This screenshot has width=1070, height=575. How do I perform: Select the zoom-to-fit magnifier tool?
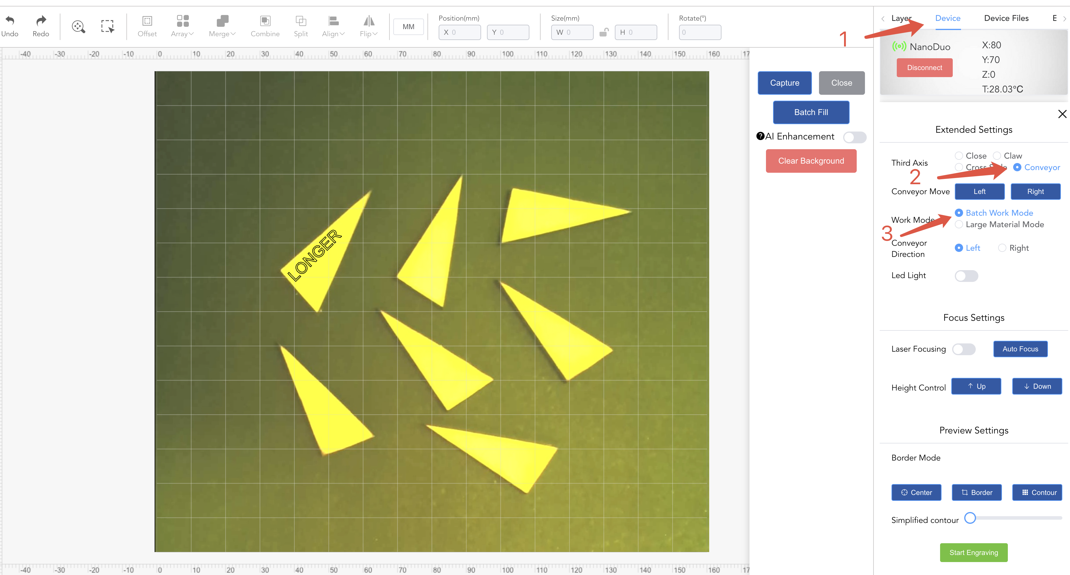pos(78,26)
